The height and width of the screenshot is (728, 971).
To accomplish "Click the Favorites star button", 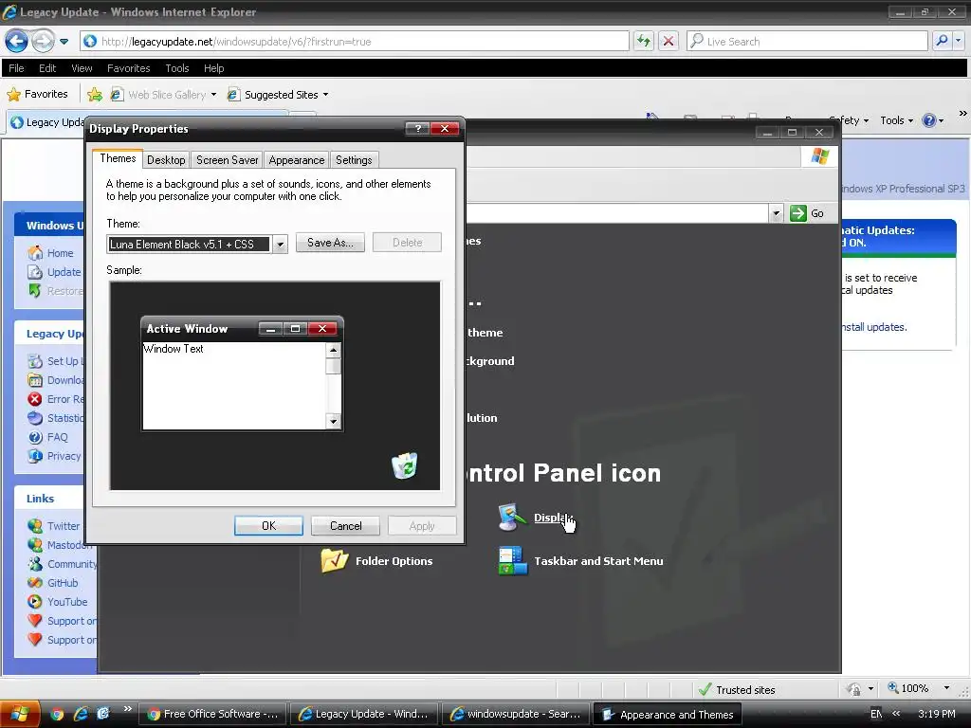I will 37,94.
